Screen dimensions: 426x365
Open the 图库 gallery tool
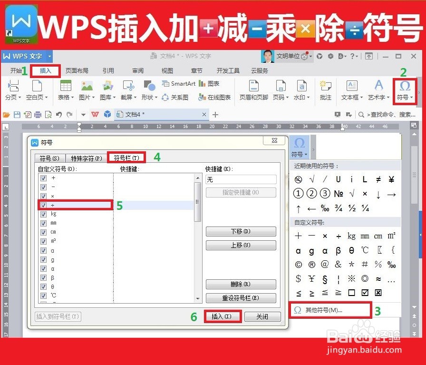[107, 90]
